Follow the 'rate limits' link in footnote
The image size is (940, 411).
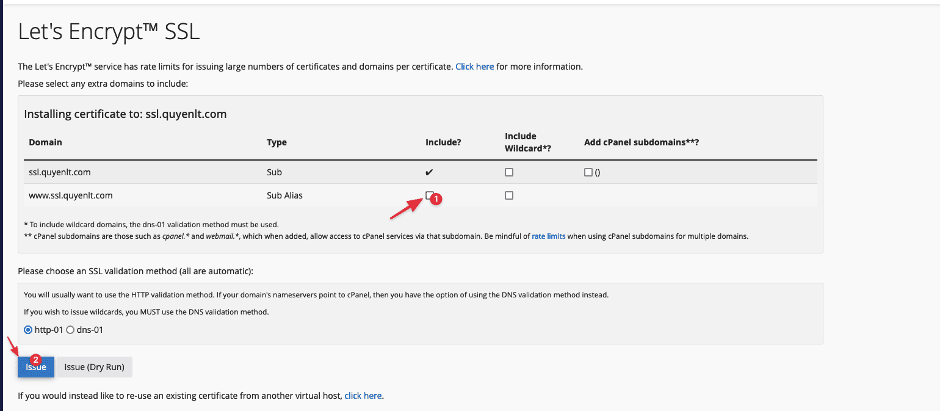click(548, 236)
